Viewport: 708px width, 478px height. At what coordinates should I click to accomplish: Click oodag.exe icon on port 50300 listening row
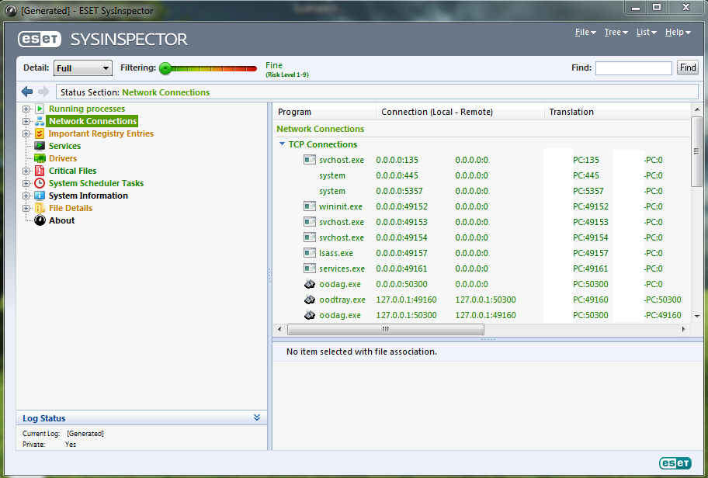(x=309, y=284)
